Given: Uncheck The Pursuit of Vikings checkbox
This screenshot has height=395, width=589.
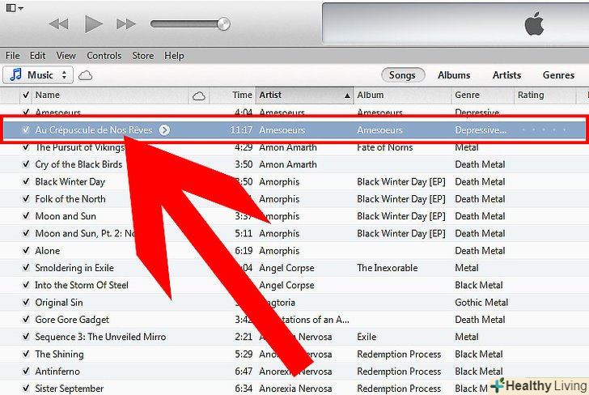Looking at the screenshot, I should pyautogui.click(x=26, y=147).
